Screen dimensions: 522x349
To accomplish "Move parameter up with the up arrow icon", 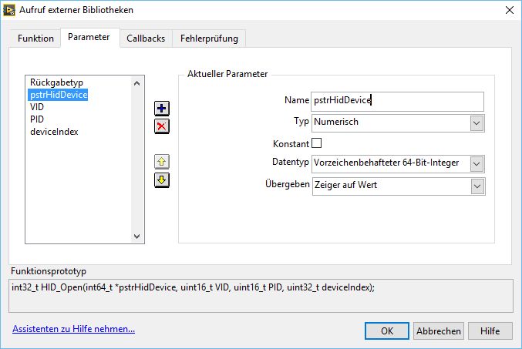I will pos(162,162).
